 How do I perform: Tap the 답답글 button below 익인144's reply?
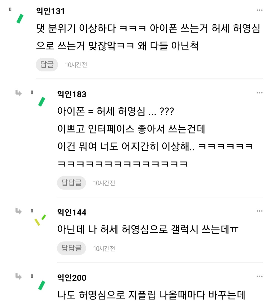[x=71, y=248]
